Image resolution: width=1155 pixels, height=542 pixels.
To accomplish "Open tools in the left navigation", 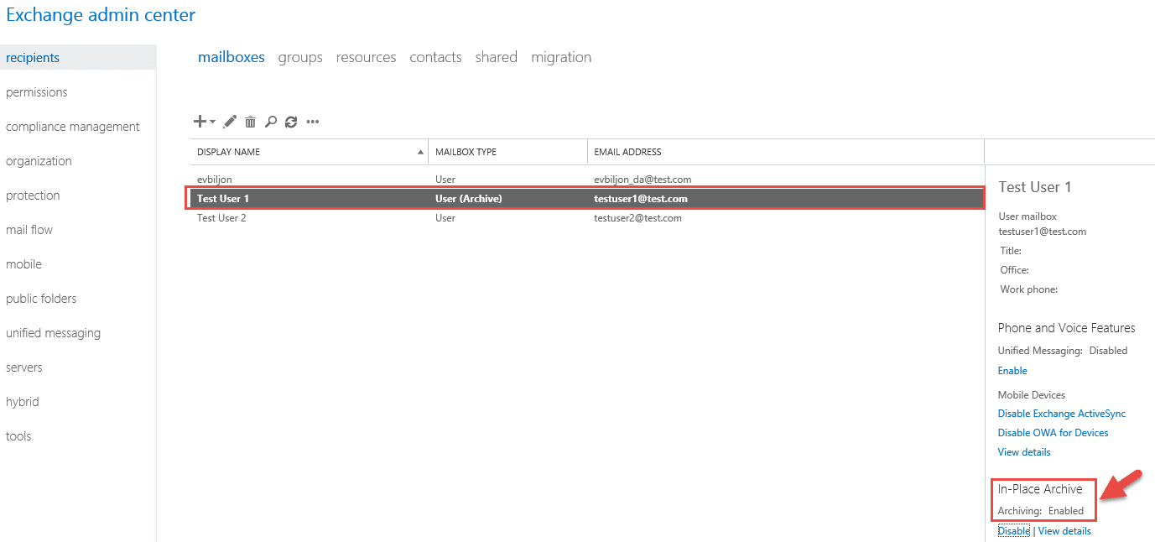I will tap(18, 436).
